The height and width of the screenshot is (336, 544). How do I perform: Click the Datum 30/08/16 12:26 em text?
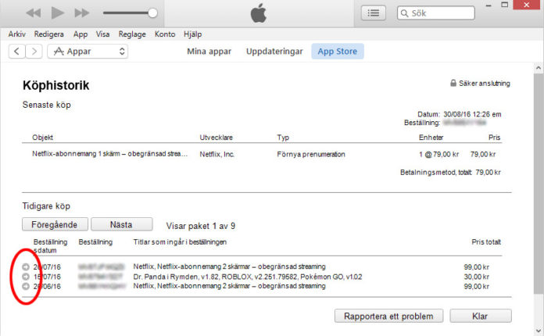[460, 114]
